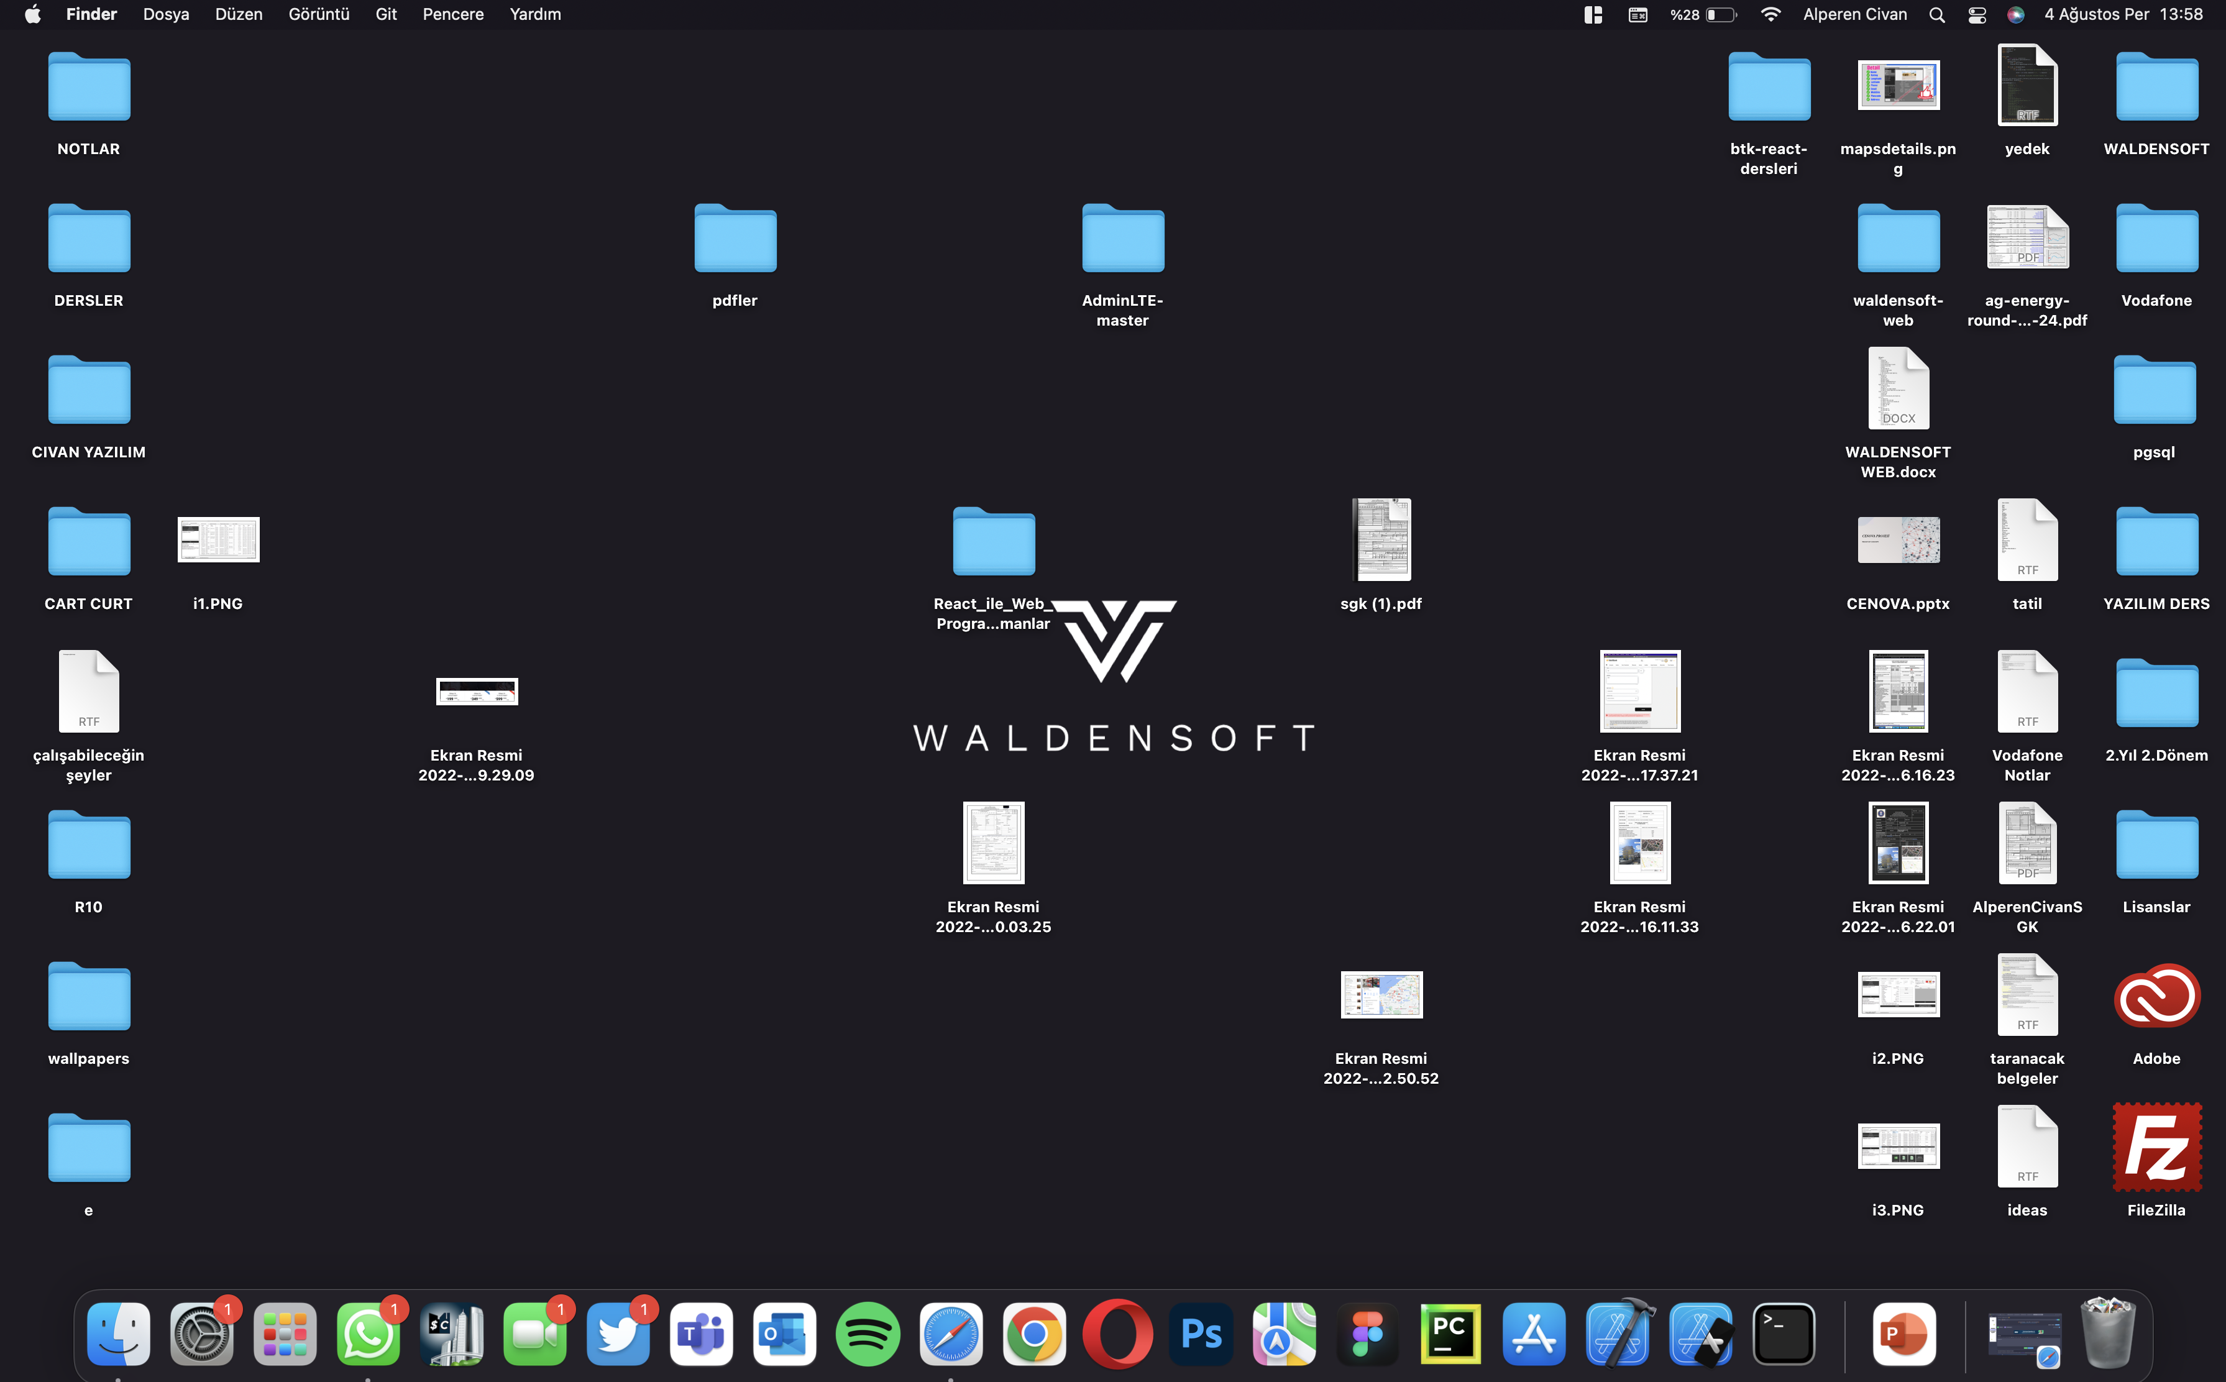Open Opera browser in the Dock
This screenshot has height=1382, width=2226.
pyautogui.click(x=1117, y=1334)
